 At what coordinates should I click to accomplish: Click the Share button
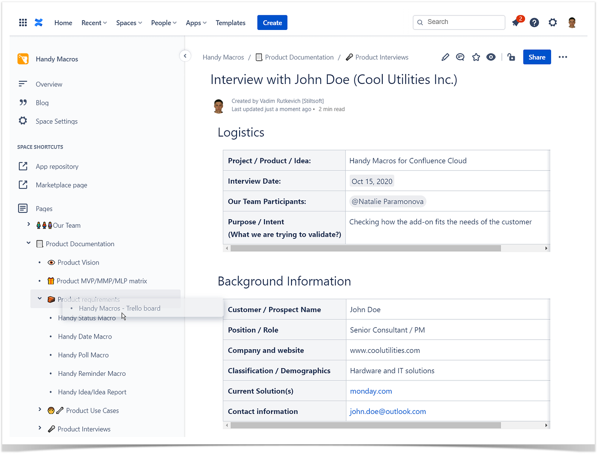[x=537, y=57]
